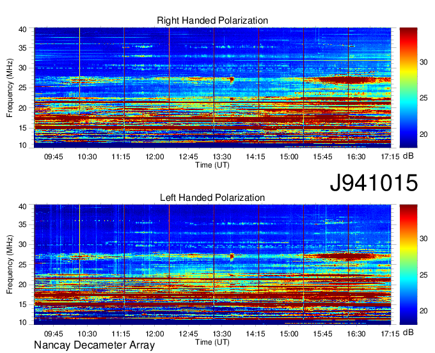This screenshot has height=353, width=435.
Task: Click 40 MHz tick of left-handed plot
Action: point(22,207)
